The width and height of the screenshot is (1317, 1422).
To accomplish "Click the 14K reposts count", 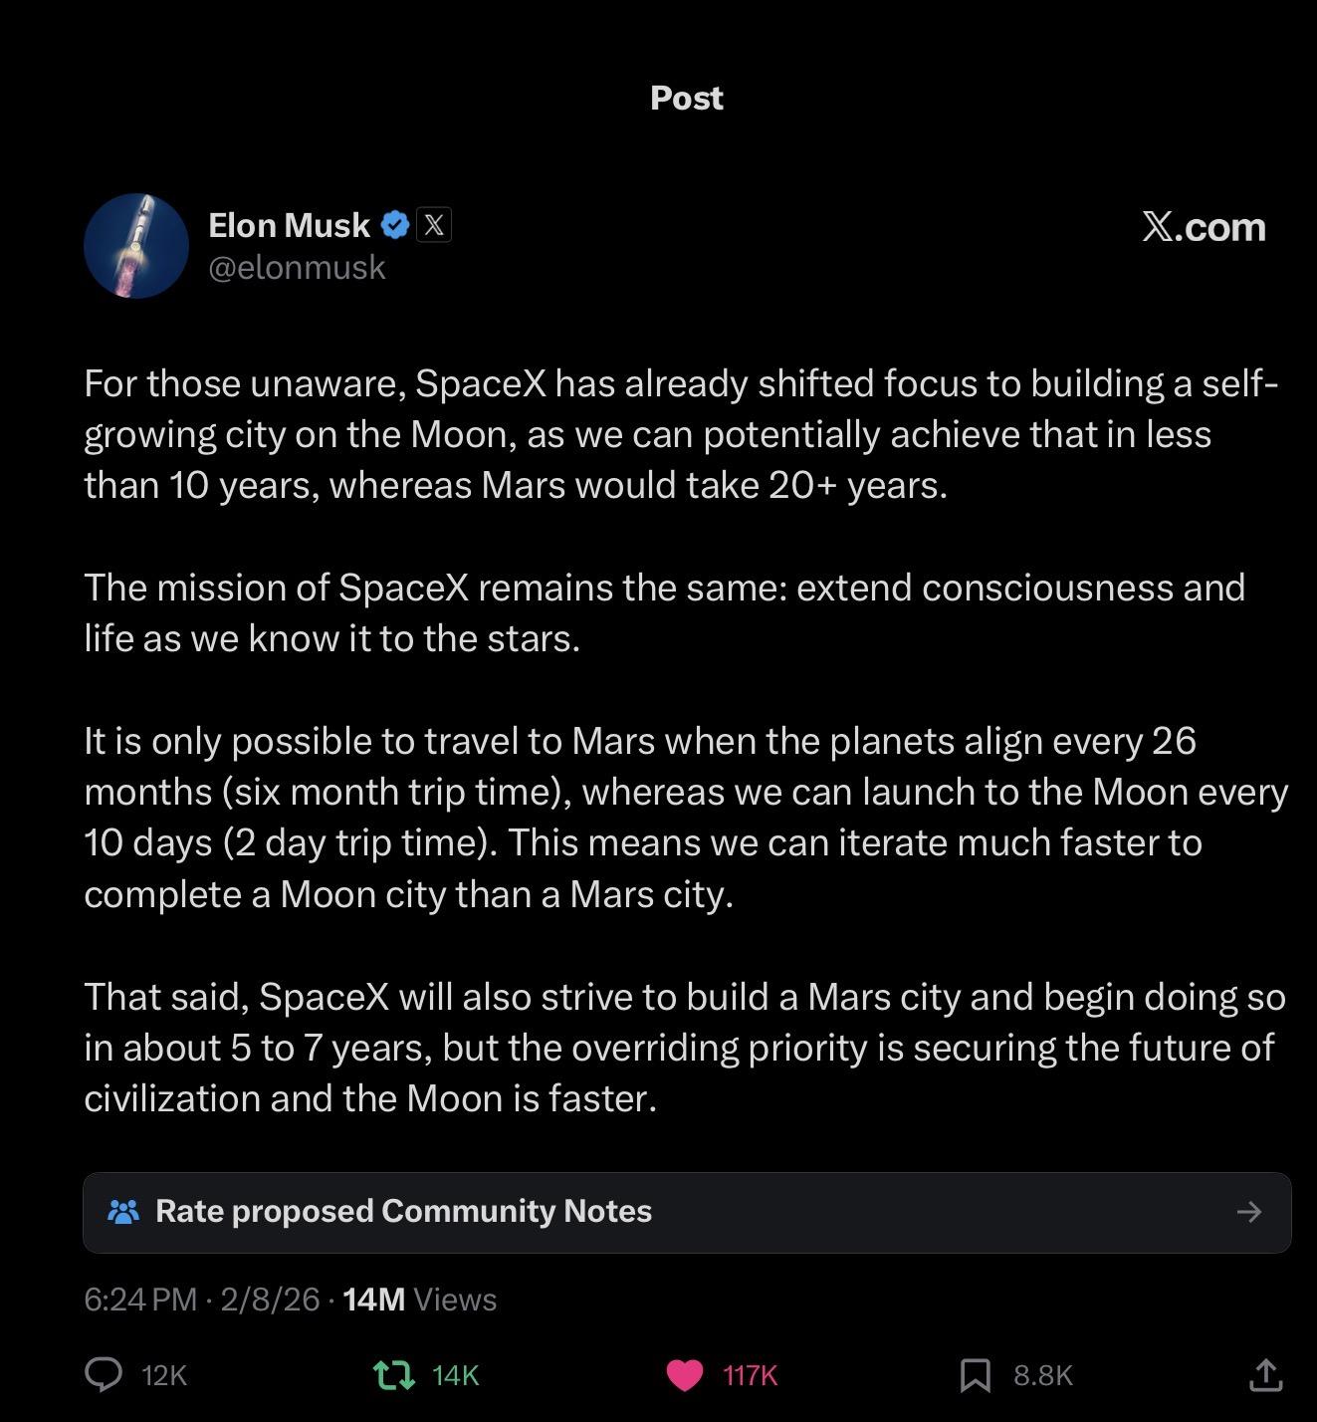I will point(456,1375).
